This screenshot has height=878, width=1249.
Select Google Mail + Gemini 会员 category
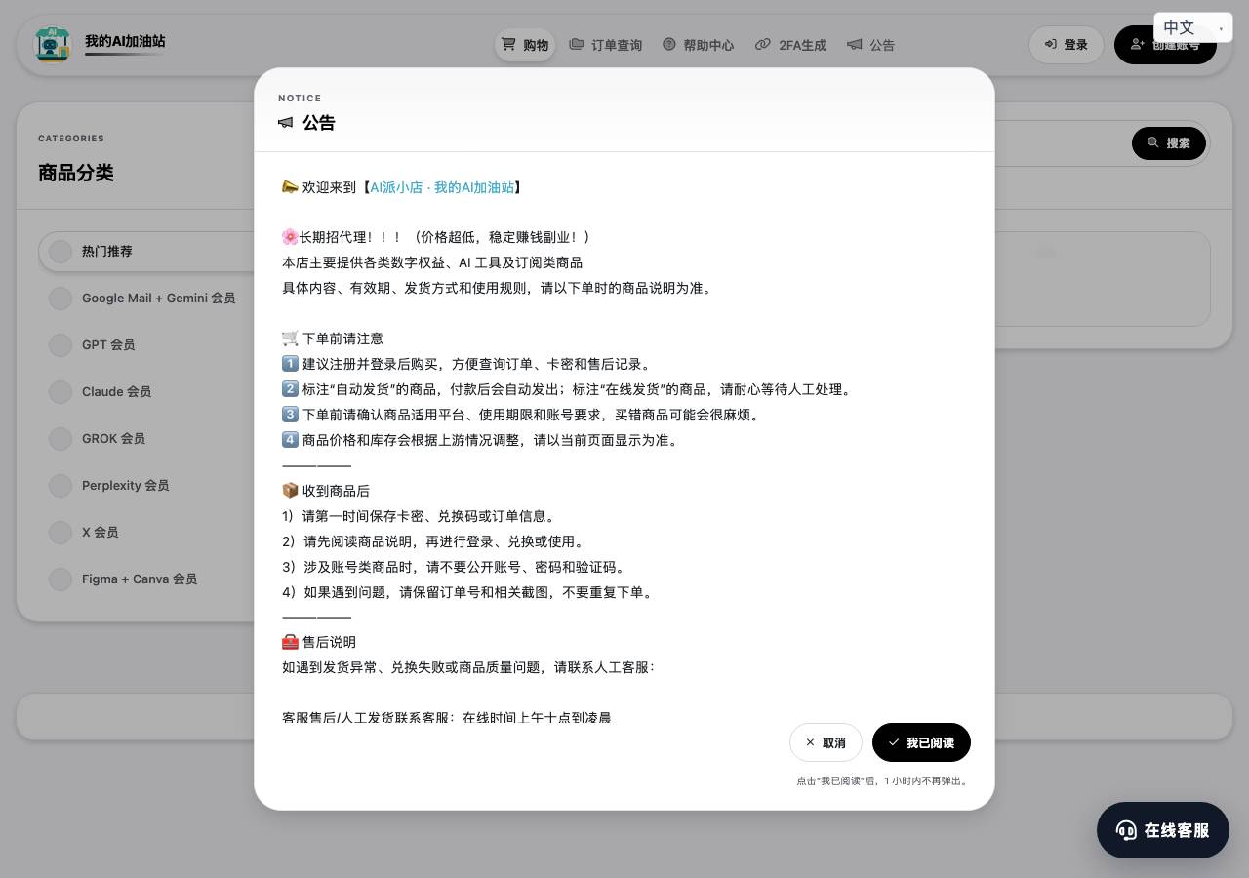point(146,298)
